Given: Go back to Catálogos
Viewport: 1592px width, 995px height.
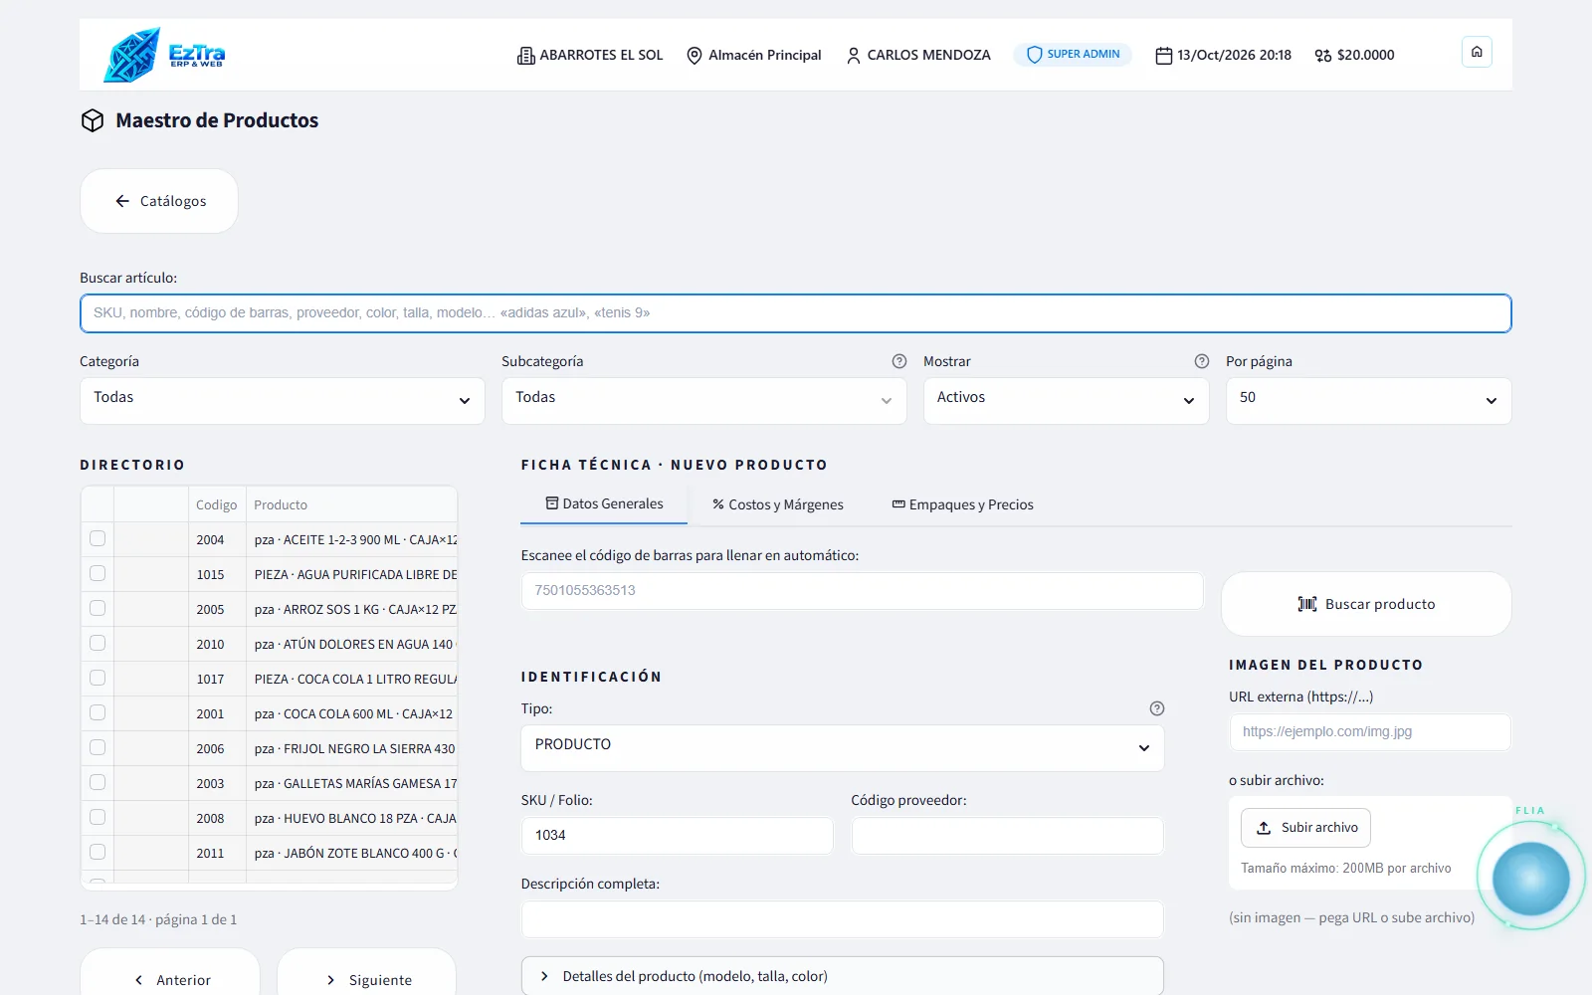Looking at the screenshot, I should coord(159,201).
